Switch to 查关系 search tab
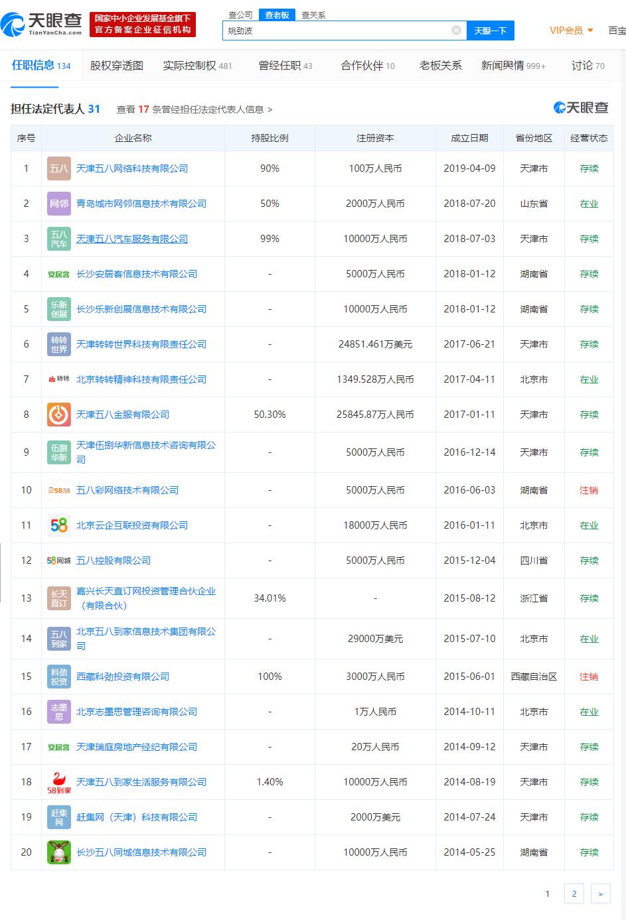626x920 pixels. click(313, 15)
